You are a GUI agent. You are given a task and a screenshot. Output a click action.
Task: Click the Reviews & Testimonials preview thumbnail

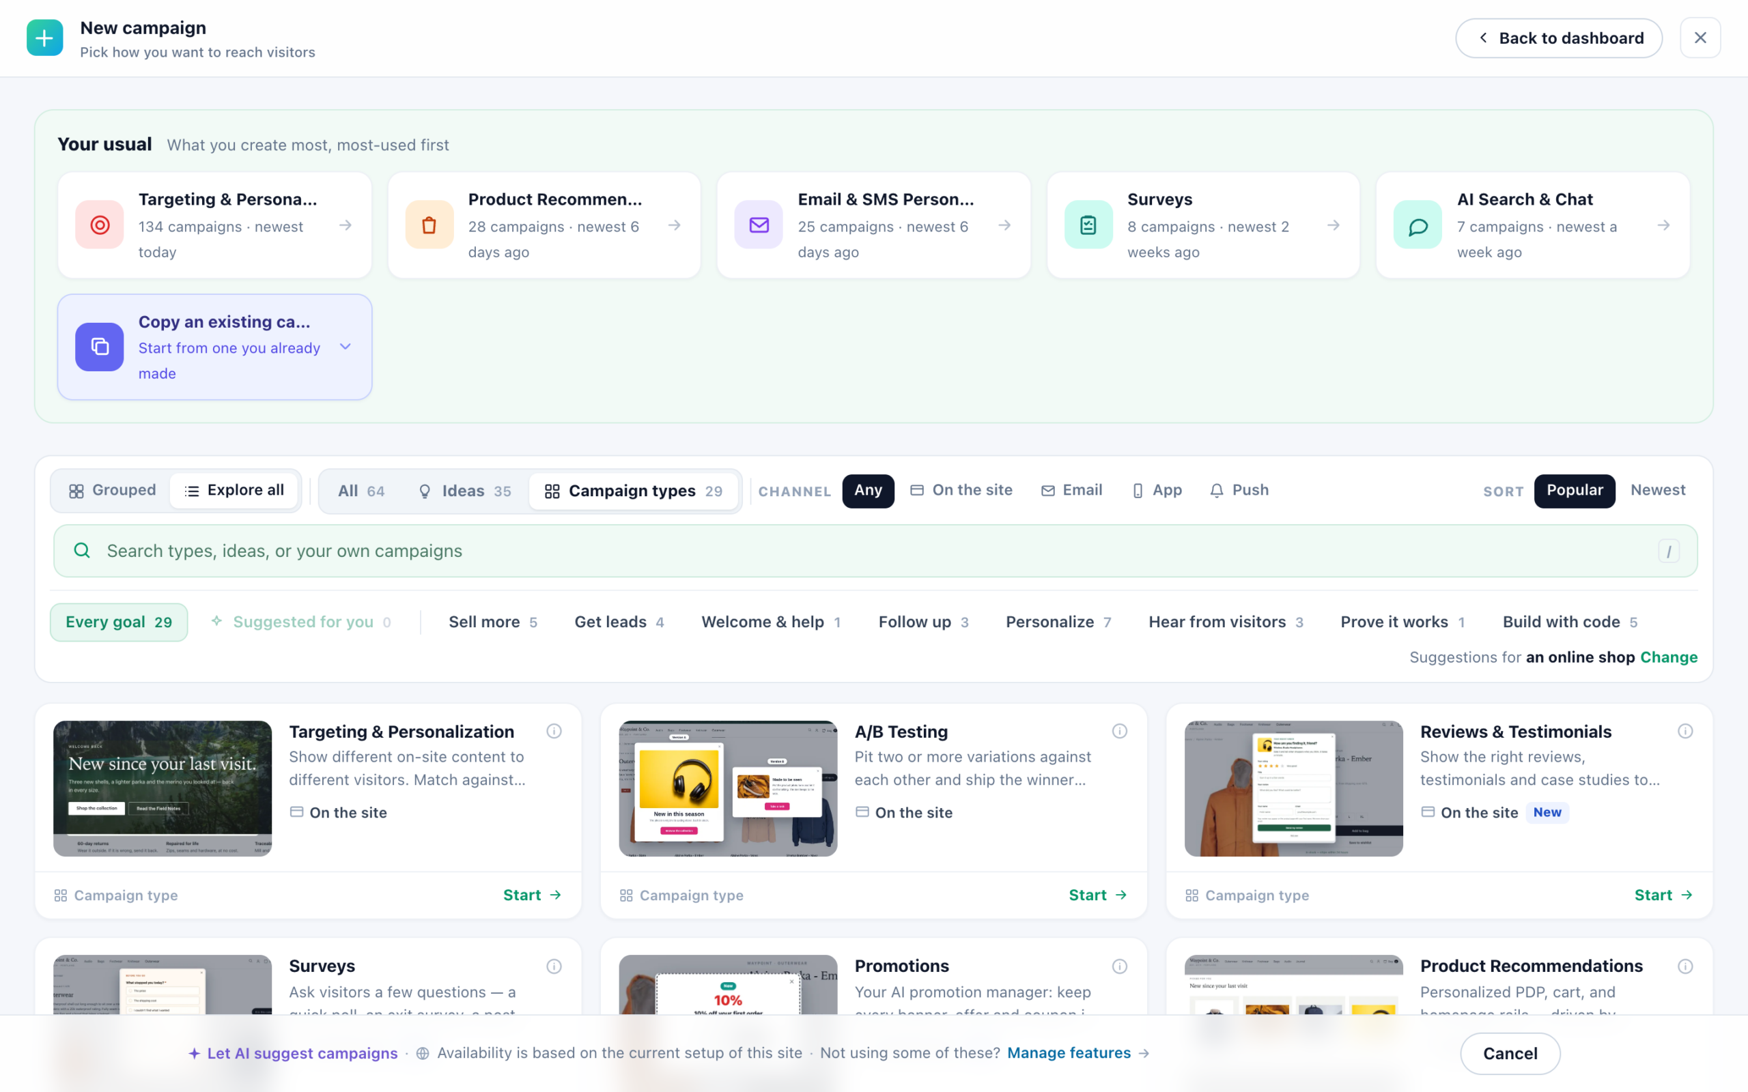click(x=1294, y=788)
